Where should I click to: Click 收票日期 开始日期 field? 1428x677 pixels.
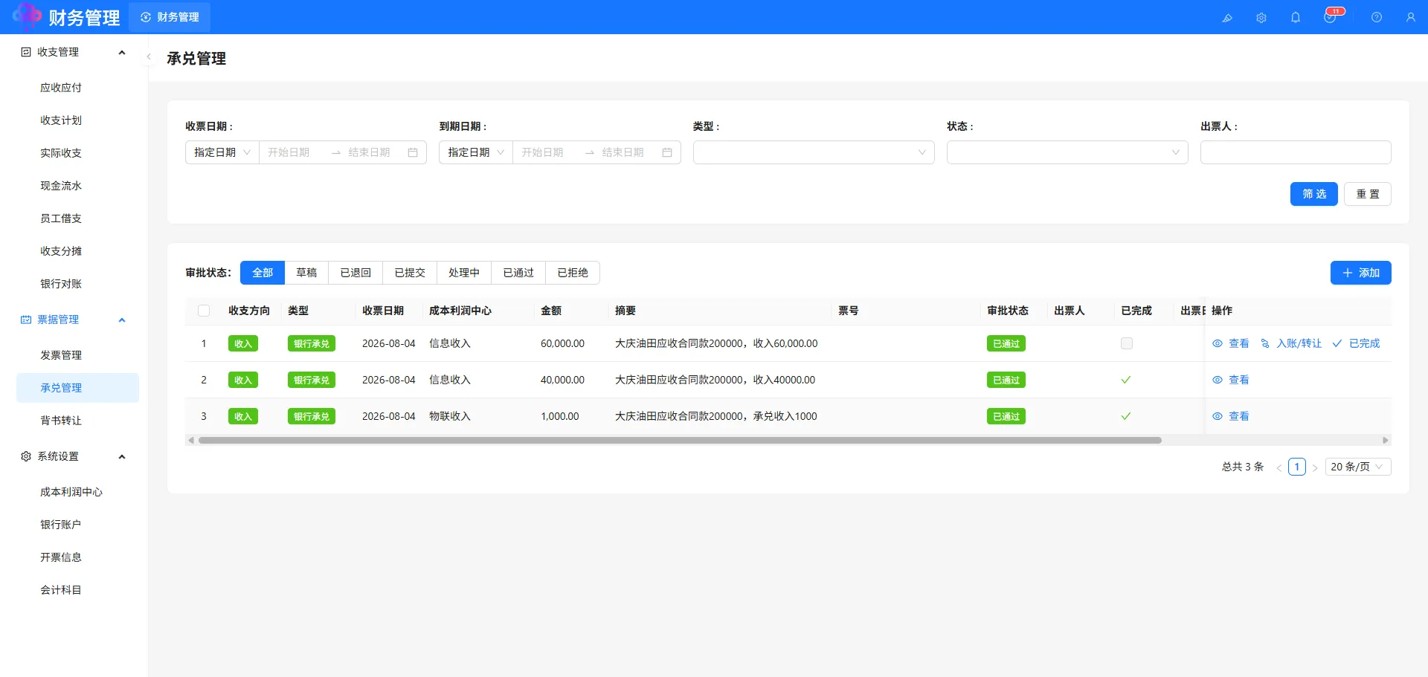[294, 152]
